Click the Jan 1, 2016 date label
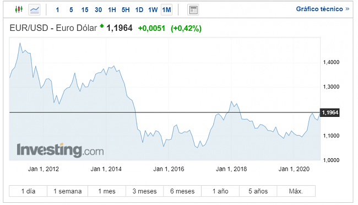 point(169,169)
